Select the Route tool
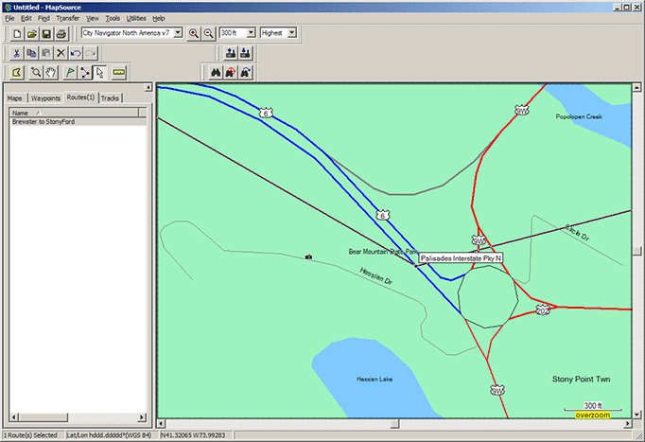 coord(85,73)
